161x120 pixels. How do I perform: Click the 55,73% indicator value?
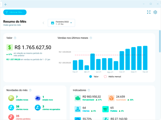[x=87, y=119]
